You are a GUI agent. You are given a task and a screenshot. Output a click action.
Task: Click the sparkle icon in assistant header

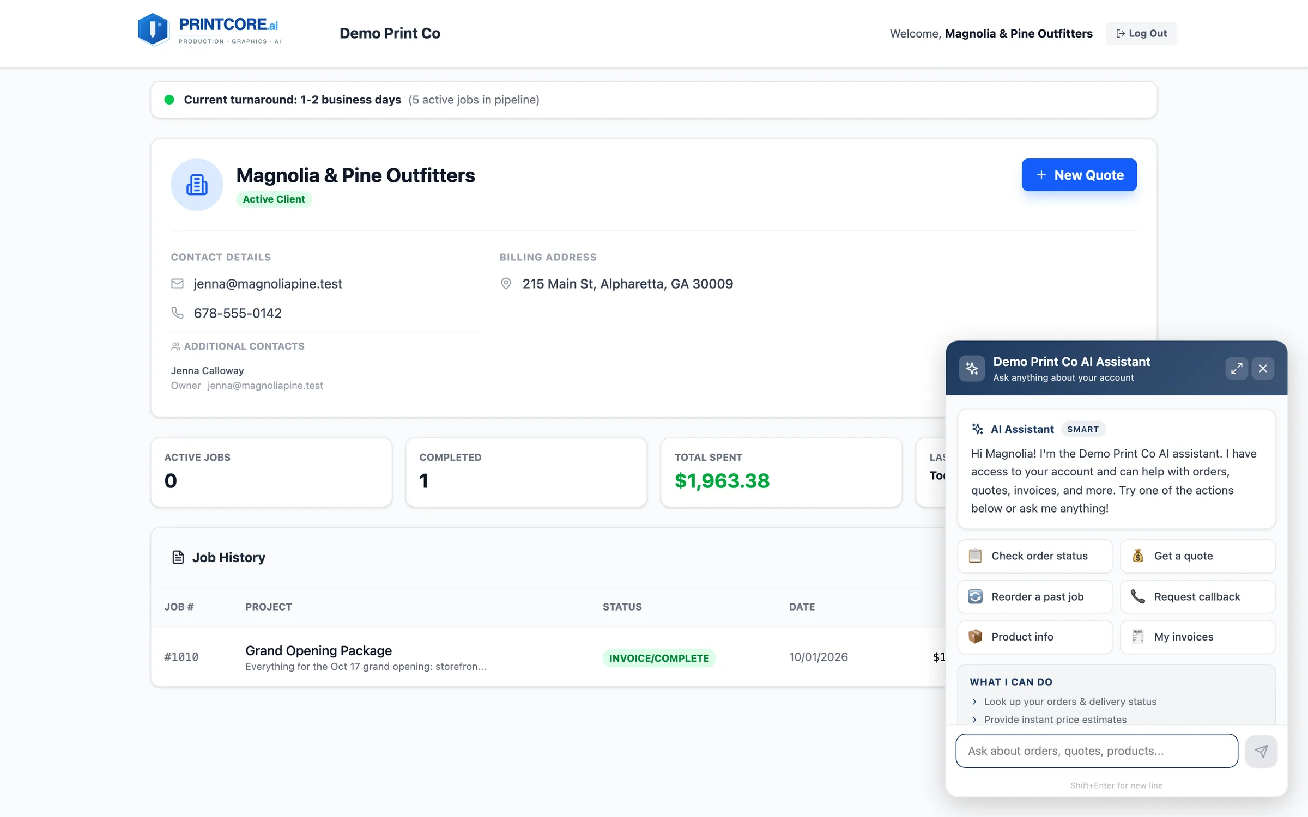(972, 369)
